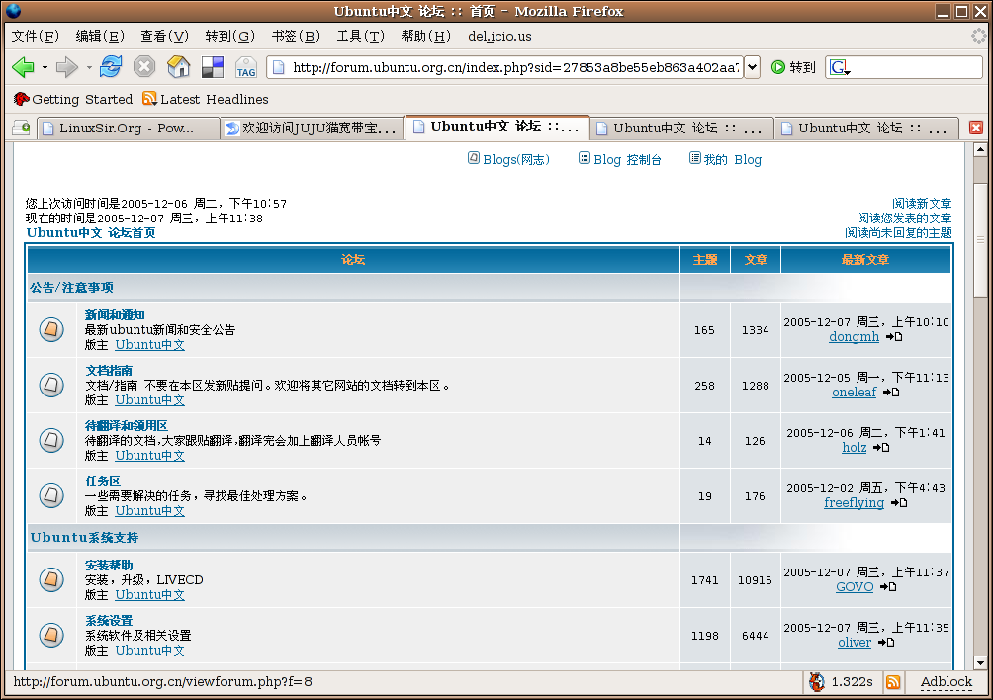Screen dimensions: 993x700
Task: Click the 阅读您发表的文章 link
Action: (x=904, y=219)
